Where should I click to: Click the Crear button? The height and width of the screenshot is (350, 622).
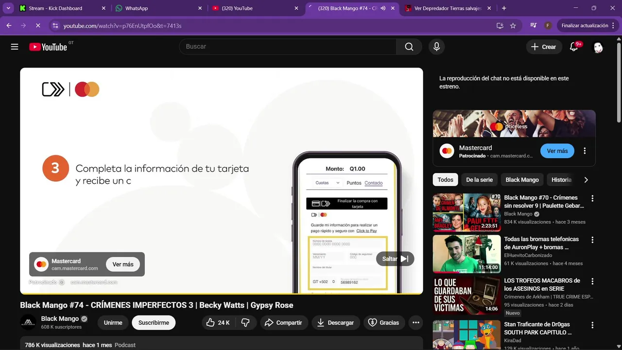(x=544, y=47)
